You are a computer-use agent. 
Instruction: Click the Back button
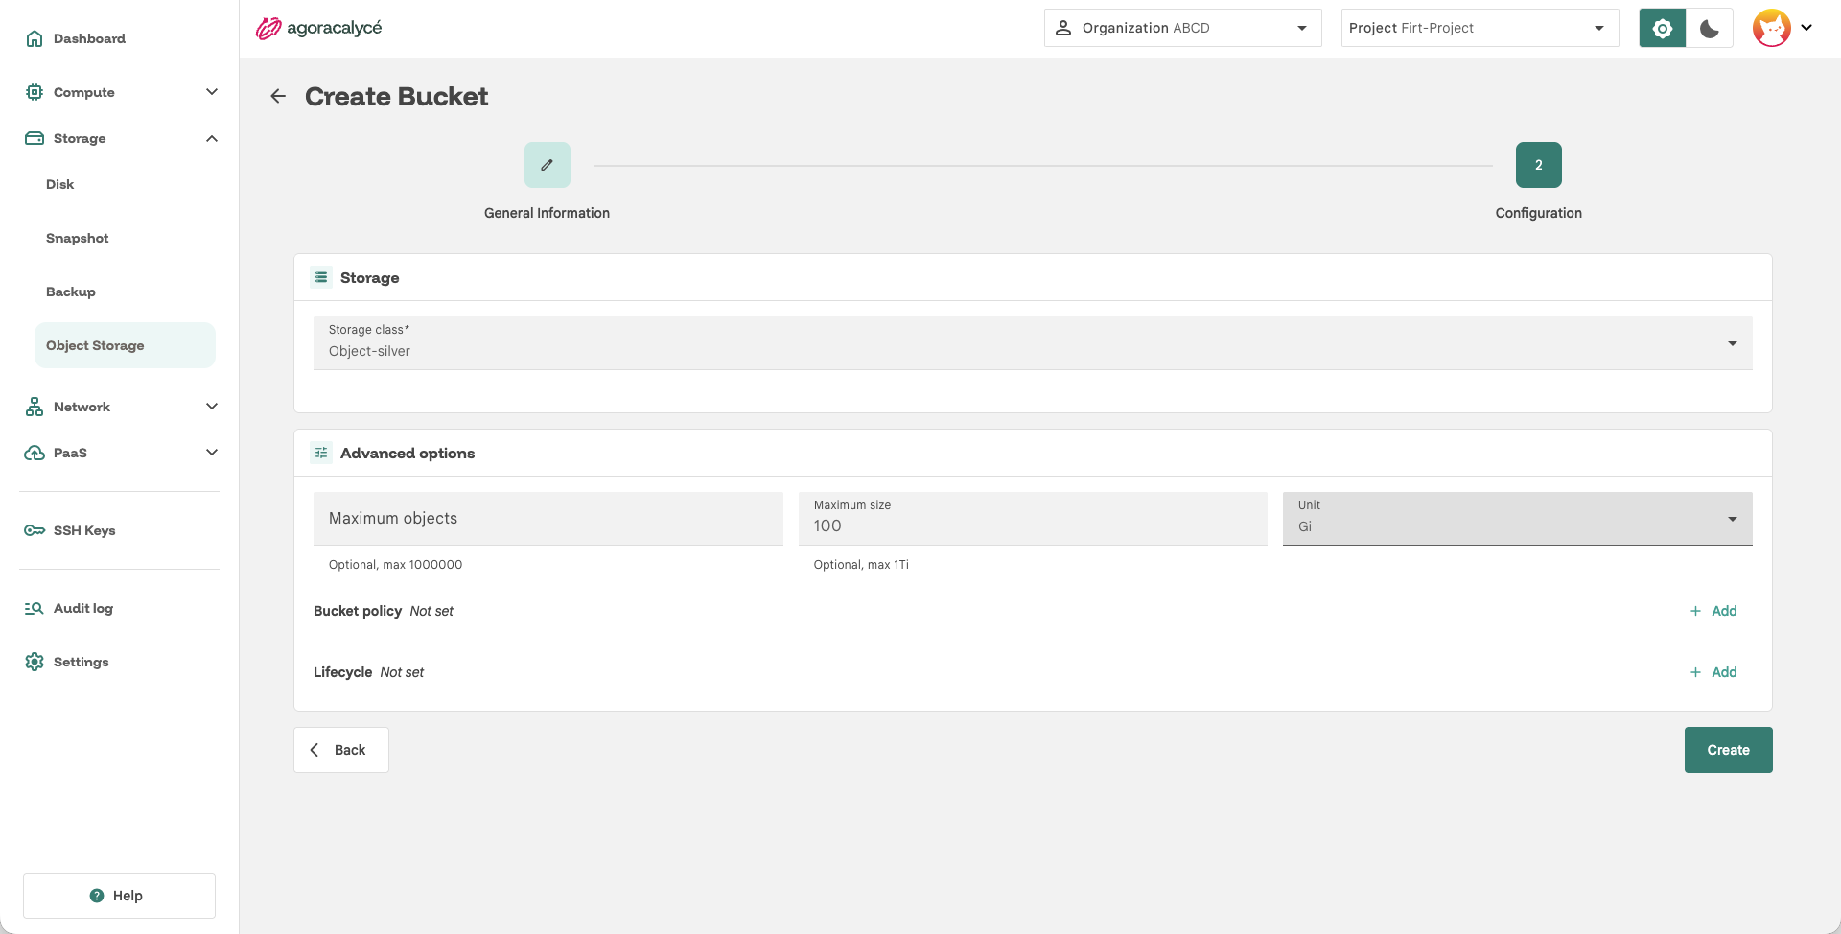coord(341,750)
